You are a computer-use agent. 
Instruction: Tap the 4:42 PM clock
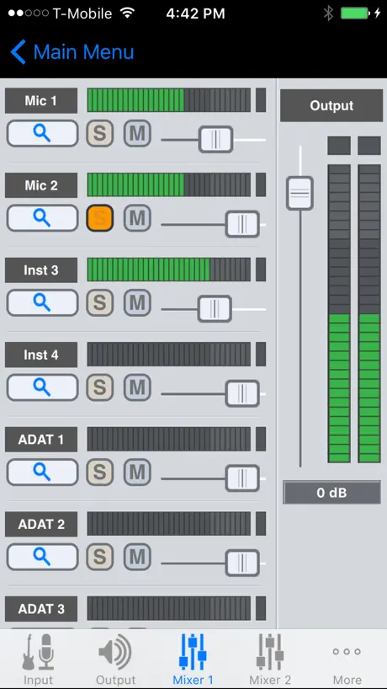pos(195,13)
